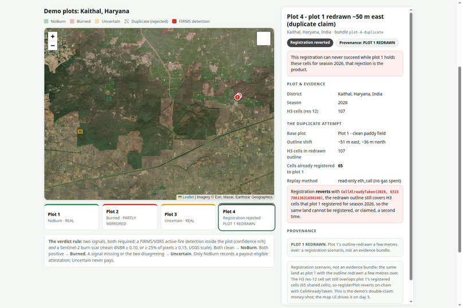Screen dimensions: 462x308
Task: Click the Uncertain yellow legend swatch
Action: click(x=97, y=21)
